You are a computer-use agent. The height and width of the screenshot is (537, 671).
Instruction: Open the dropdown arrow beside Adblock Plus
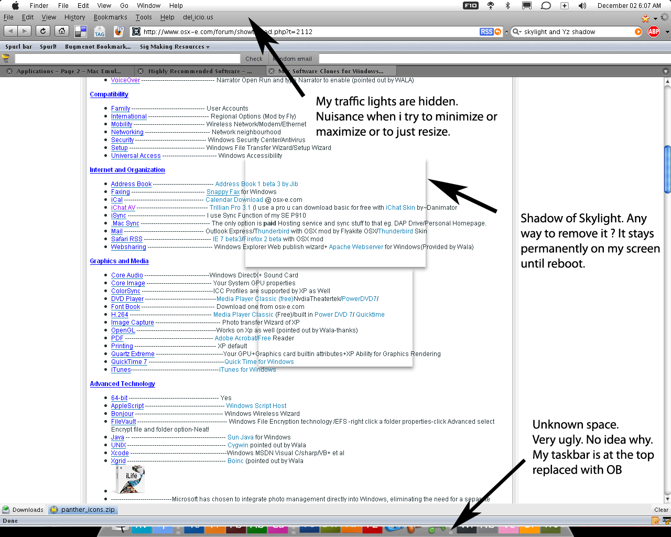[x=667, y=32]
